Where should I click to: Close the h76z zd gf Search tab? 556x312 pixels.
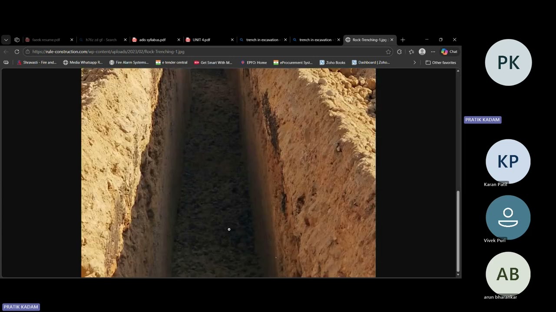pos(125,40)
